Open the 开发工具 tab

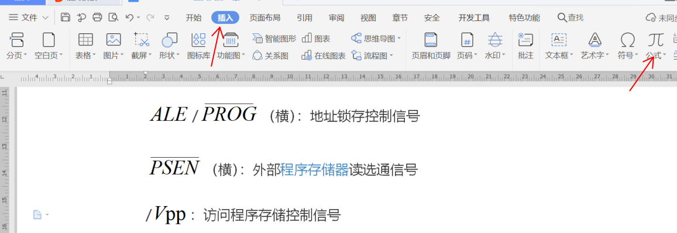(x=474, y=18)
